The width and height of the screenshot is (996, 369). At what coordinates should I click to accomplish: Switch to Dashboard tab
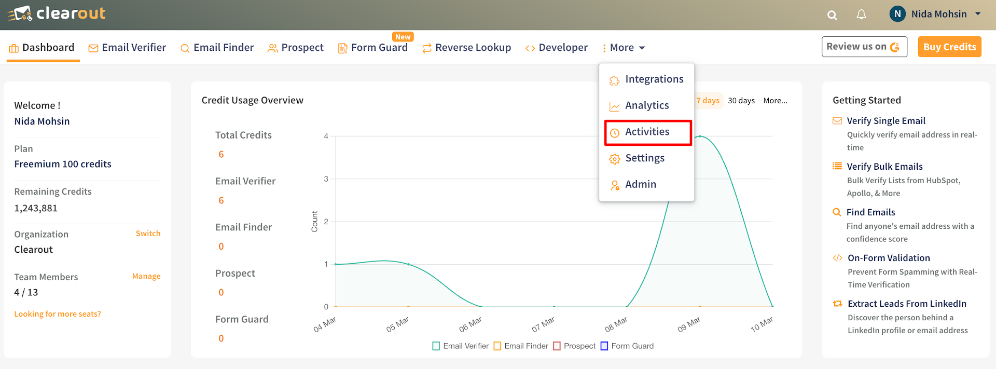(42, 48)
